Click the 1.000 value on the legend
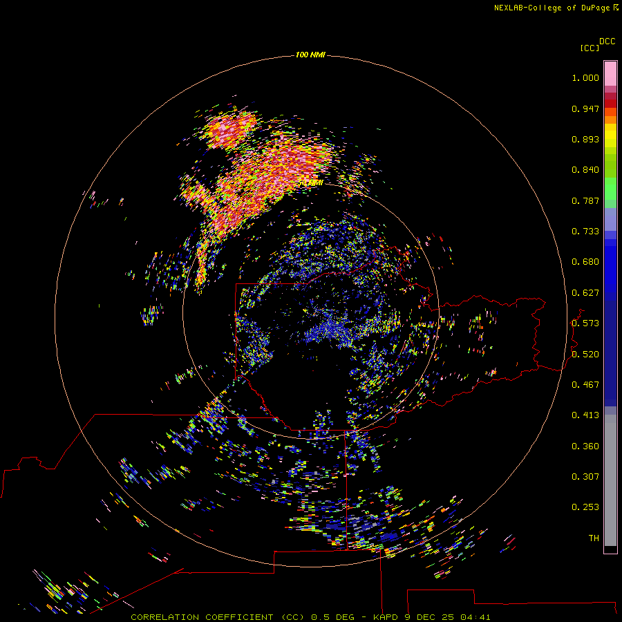 (x=585, y=77)
